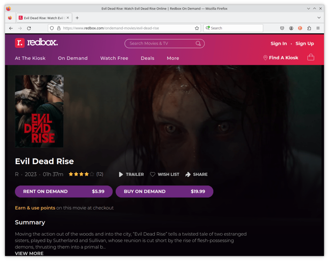Reload the page
This screenshot has width=329, height=261.
pos(29,28)
